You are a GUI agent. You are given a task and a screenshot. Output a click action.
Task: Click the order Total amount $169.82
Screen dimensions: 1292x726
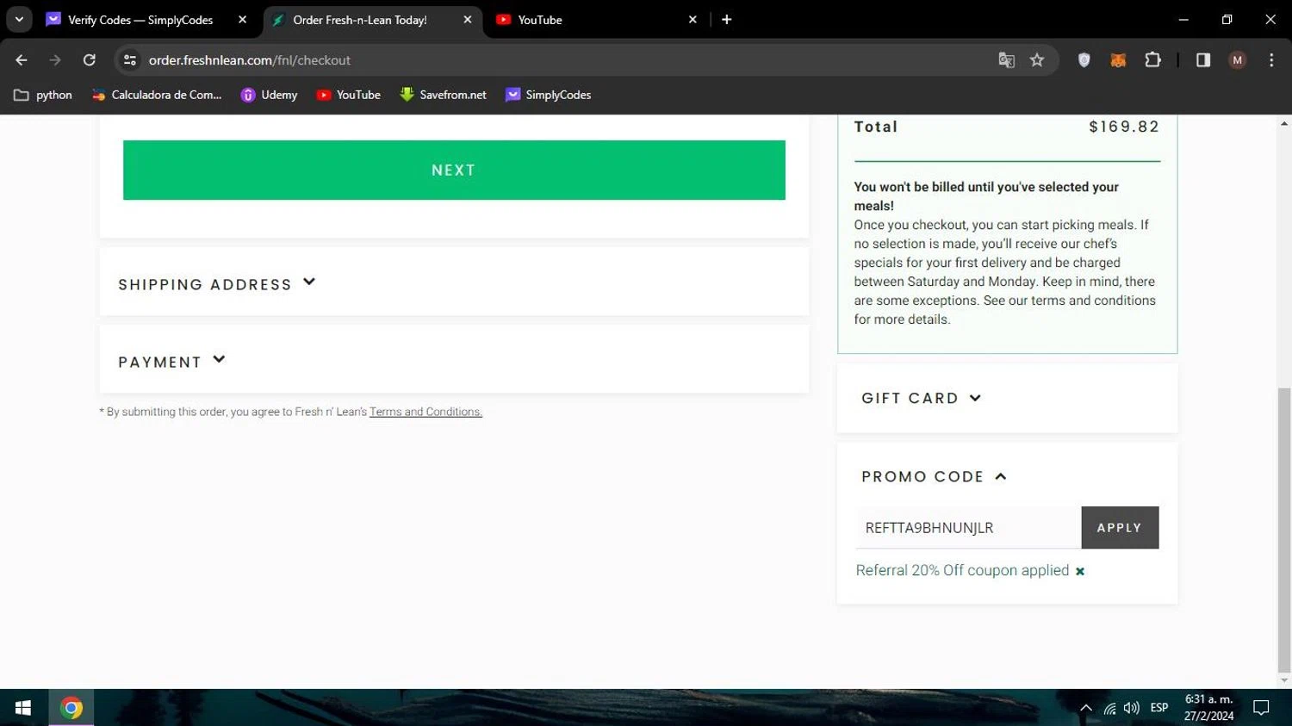[x=1124, y=127]
